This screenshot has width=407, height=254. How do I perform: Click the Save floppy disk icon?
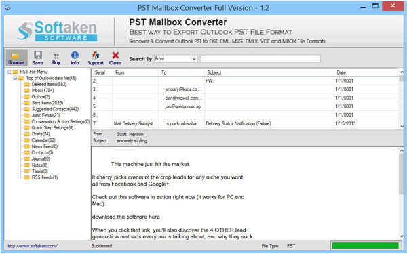click(x=37, y=56)
